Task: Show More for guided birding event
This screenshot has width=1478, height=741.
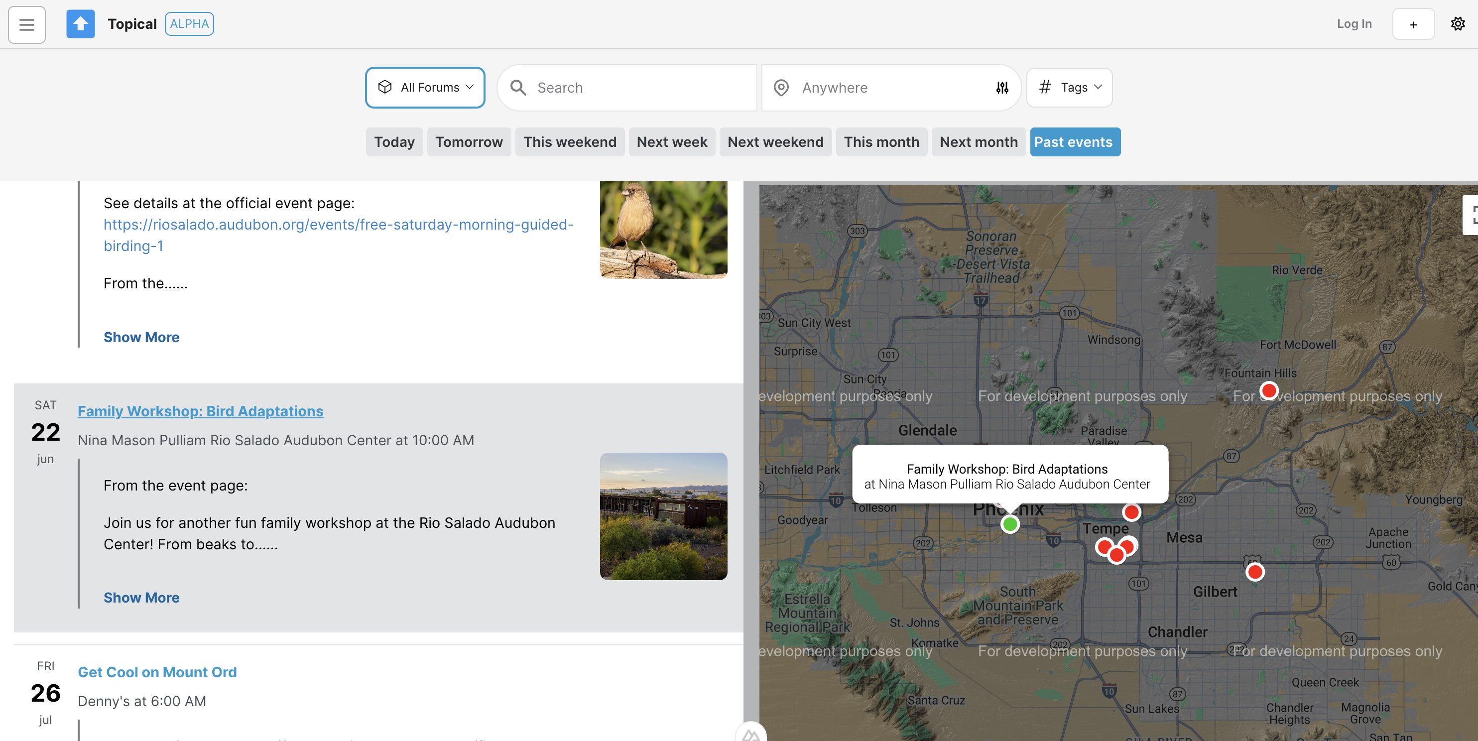Action: pyautogui.click(x=141, y=338)
